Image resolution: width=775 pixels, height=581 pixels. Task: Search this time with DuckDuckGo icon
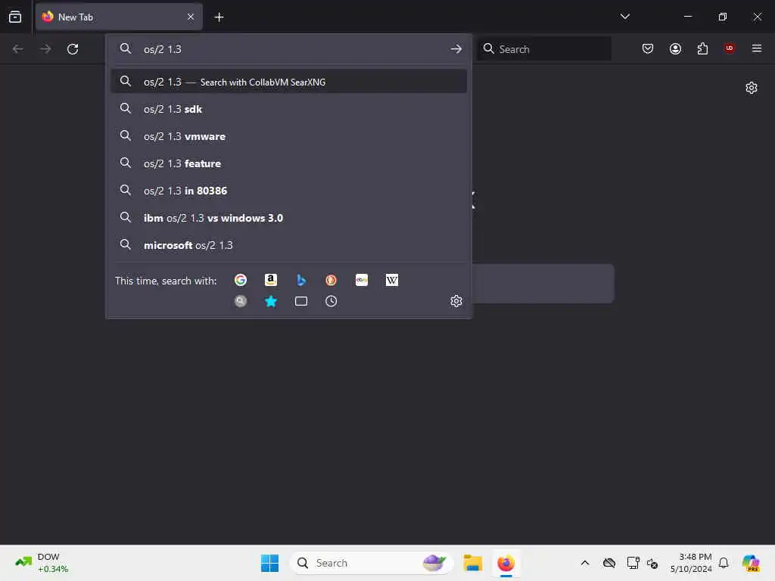tap(331, 280)
